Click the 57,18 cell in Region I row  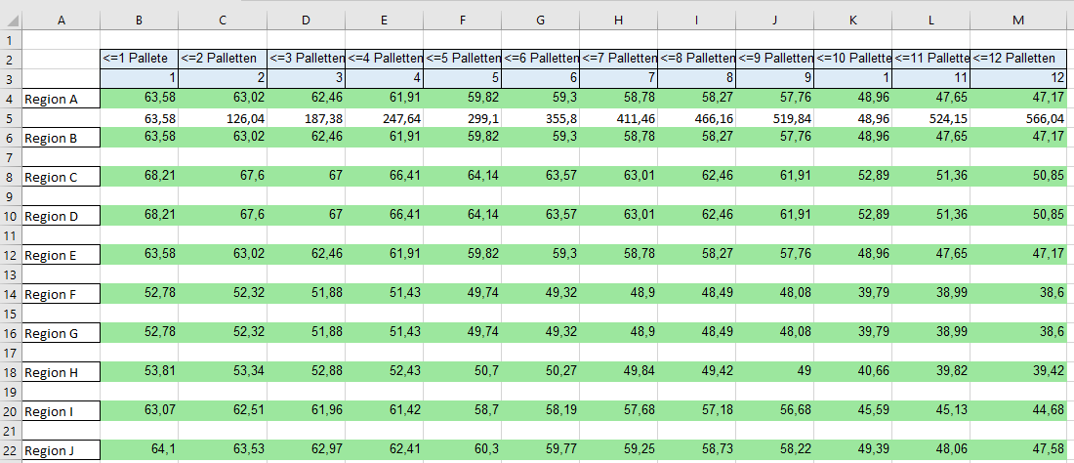(x=696, y=411)
